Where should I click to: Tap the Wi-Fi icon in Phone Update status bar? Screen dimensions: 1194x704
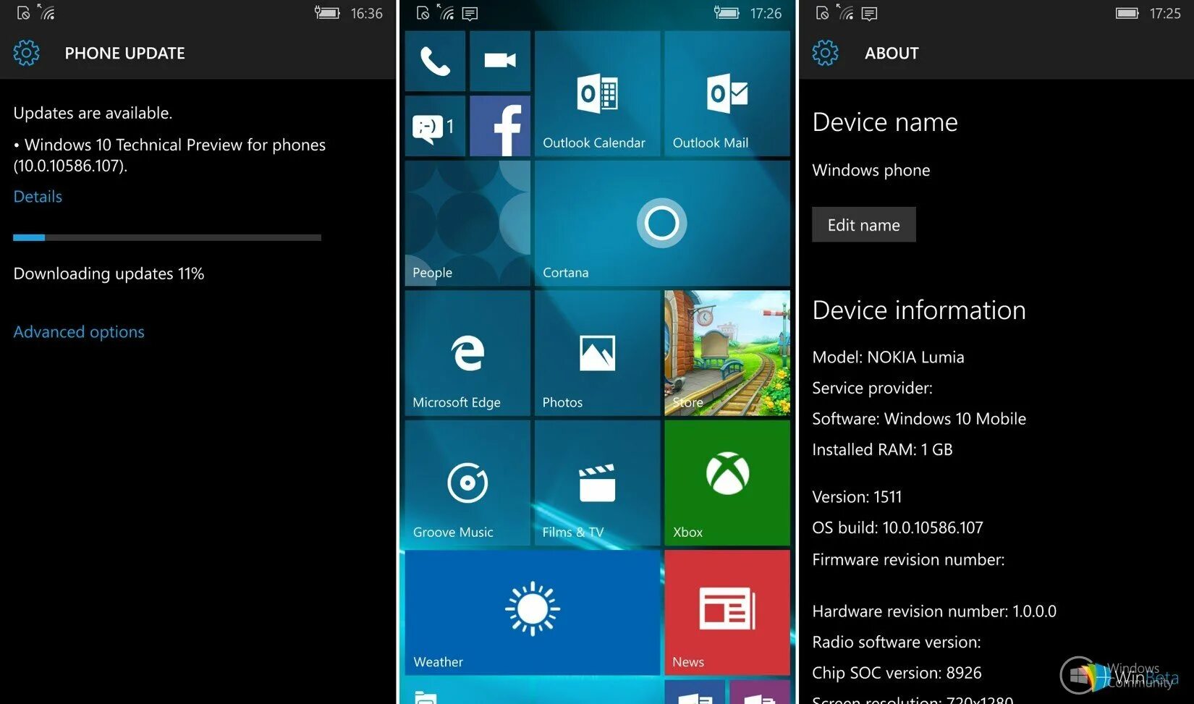pos(47,12)
